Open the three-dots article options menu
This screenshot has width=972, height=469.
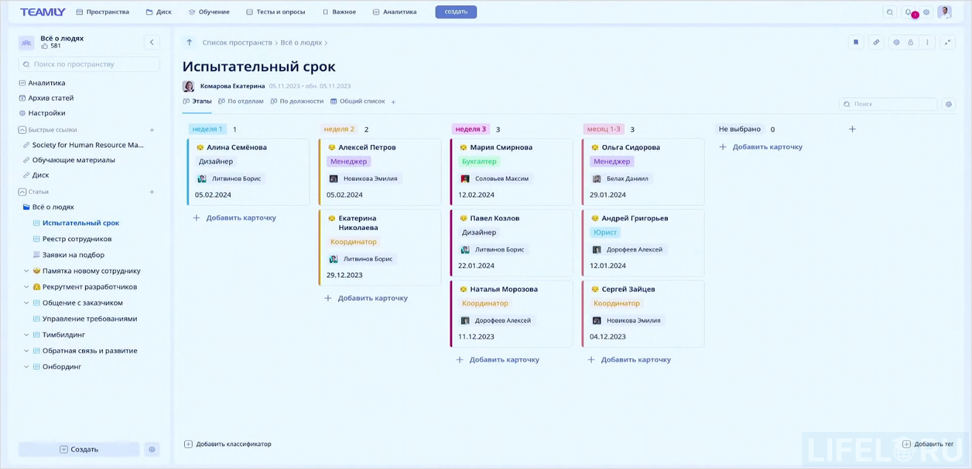[928, 42]
